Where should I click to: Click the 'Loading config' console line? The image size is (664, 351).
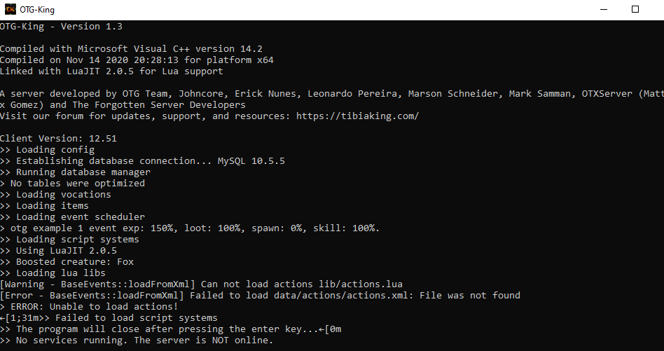(47, 149)
